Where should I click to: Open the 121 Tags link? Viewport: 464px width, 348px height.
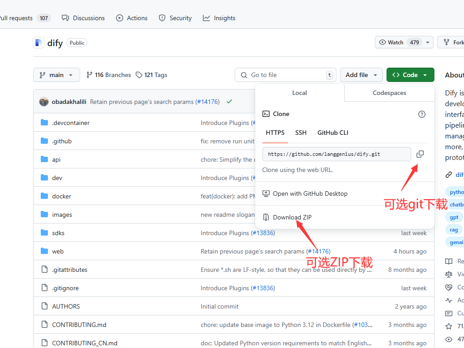151,75
